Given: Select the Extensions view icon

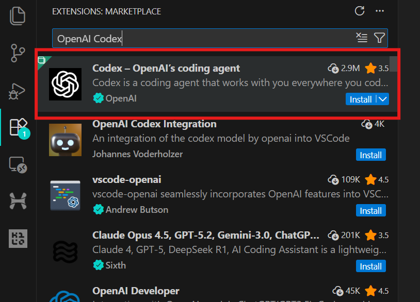Looking at the screenshot, I should pos(18,126).
